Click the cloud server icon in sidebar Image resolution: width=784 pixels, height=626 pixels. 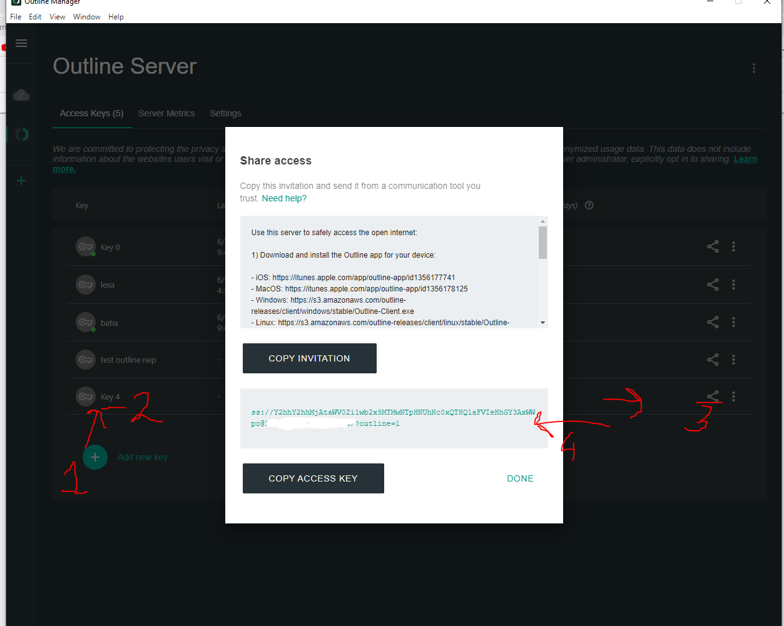[21, 95]
